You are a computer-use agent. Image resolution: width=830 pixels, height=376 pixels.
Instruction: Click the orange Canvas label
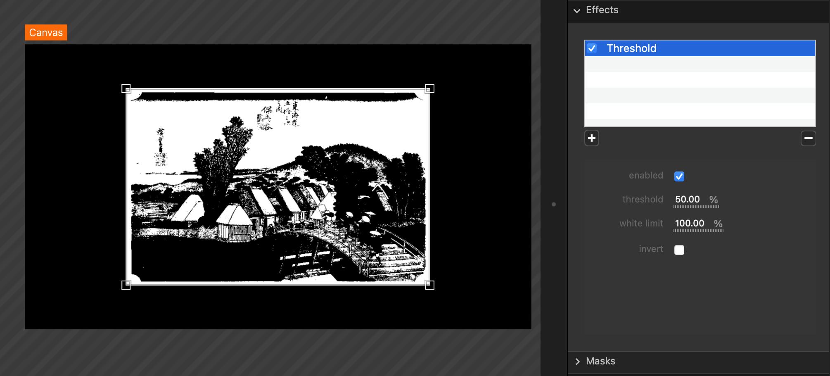46,33
